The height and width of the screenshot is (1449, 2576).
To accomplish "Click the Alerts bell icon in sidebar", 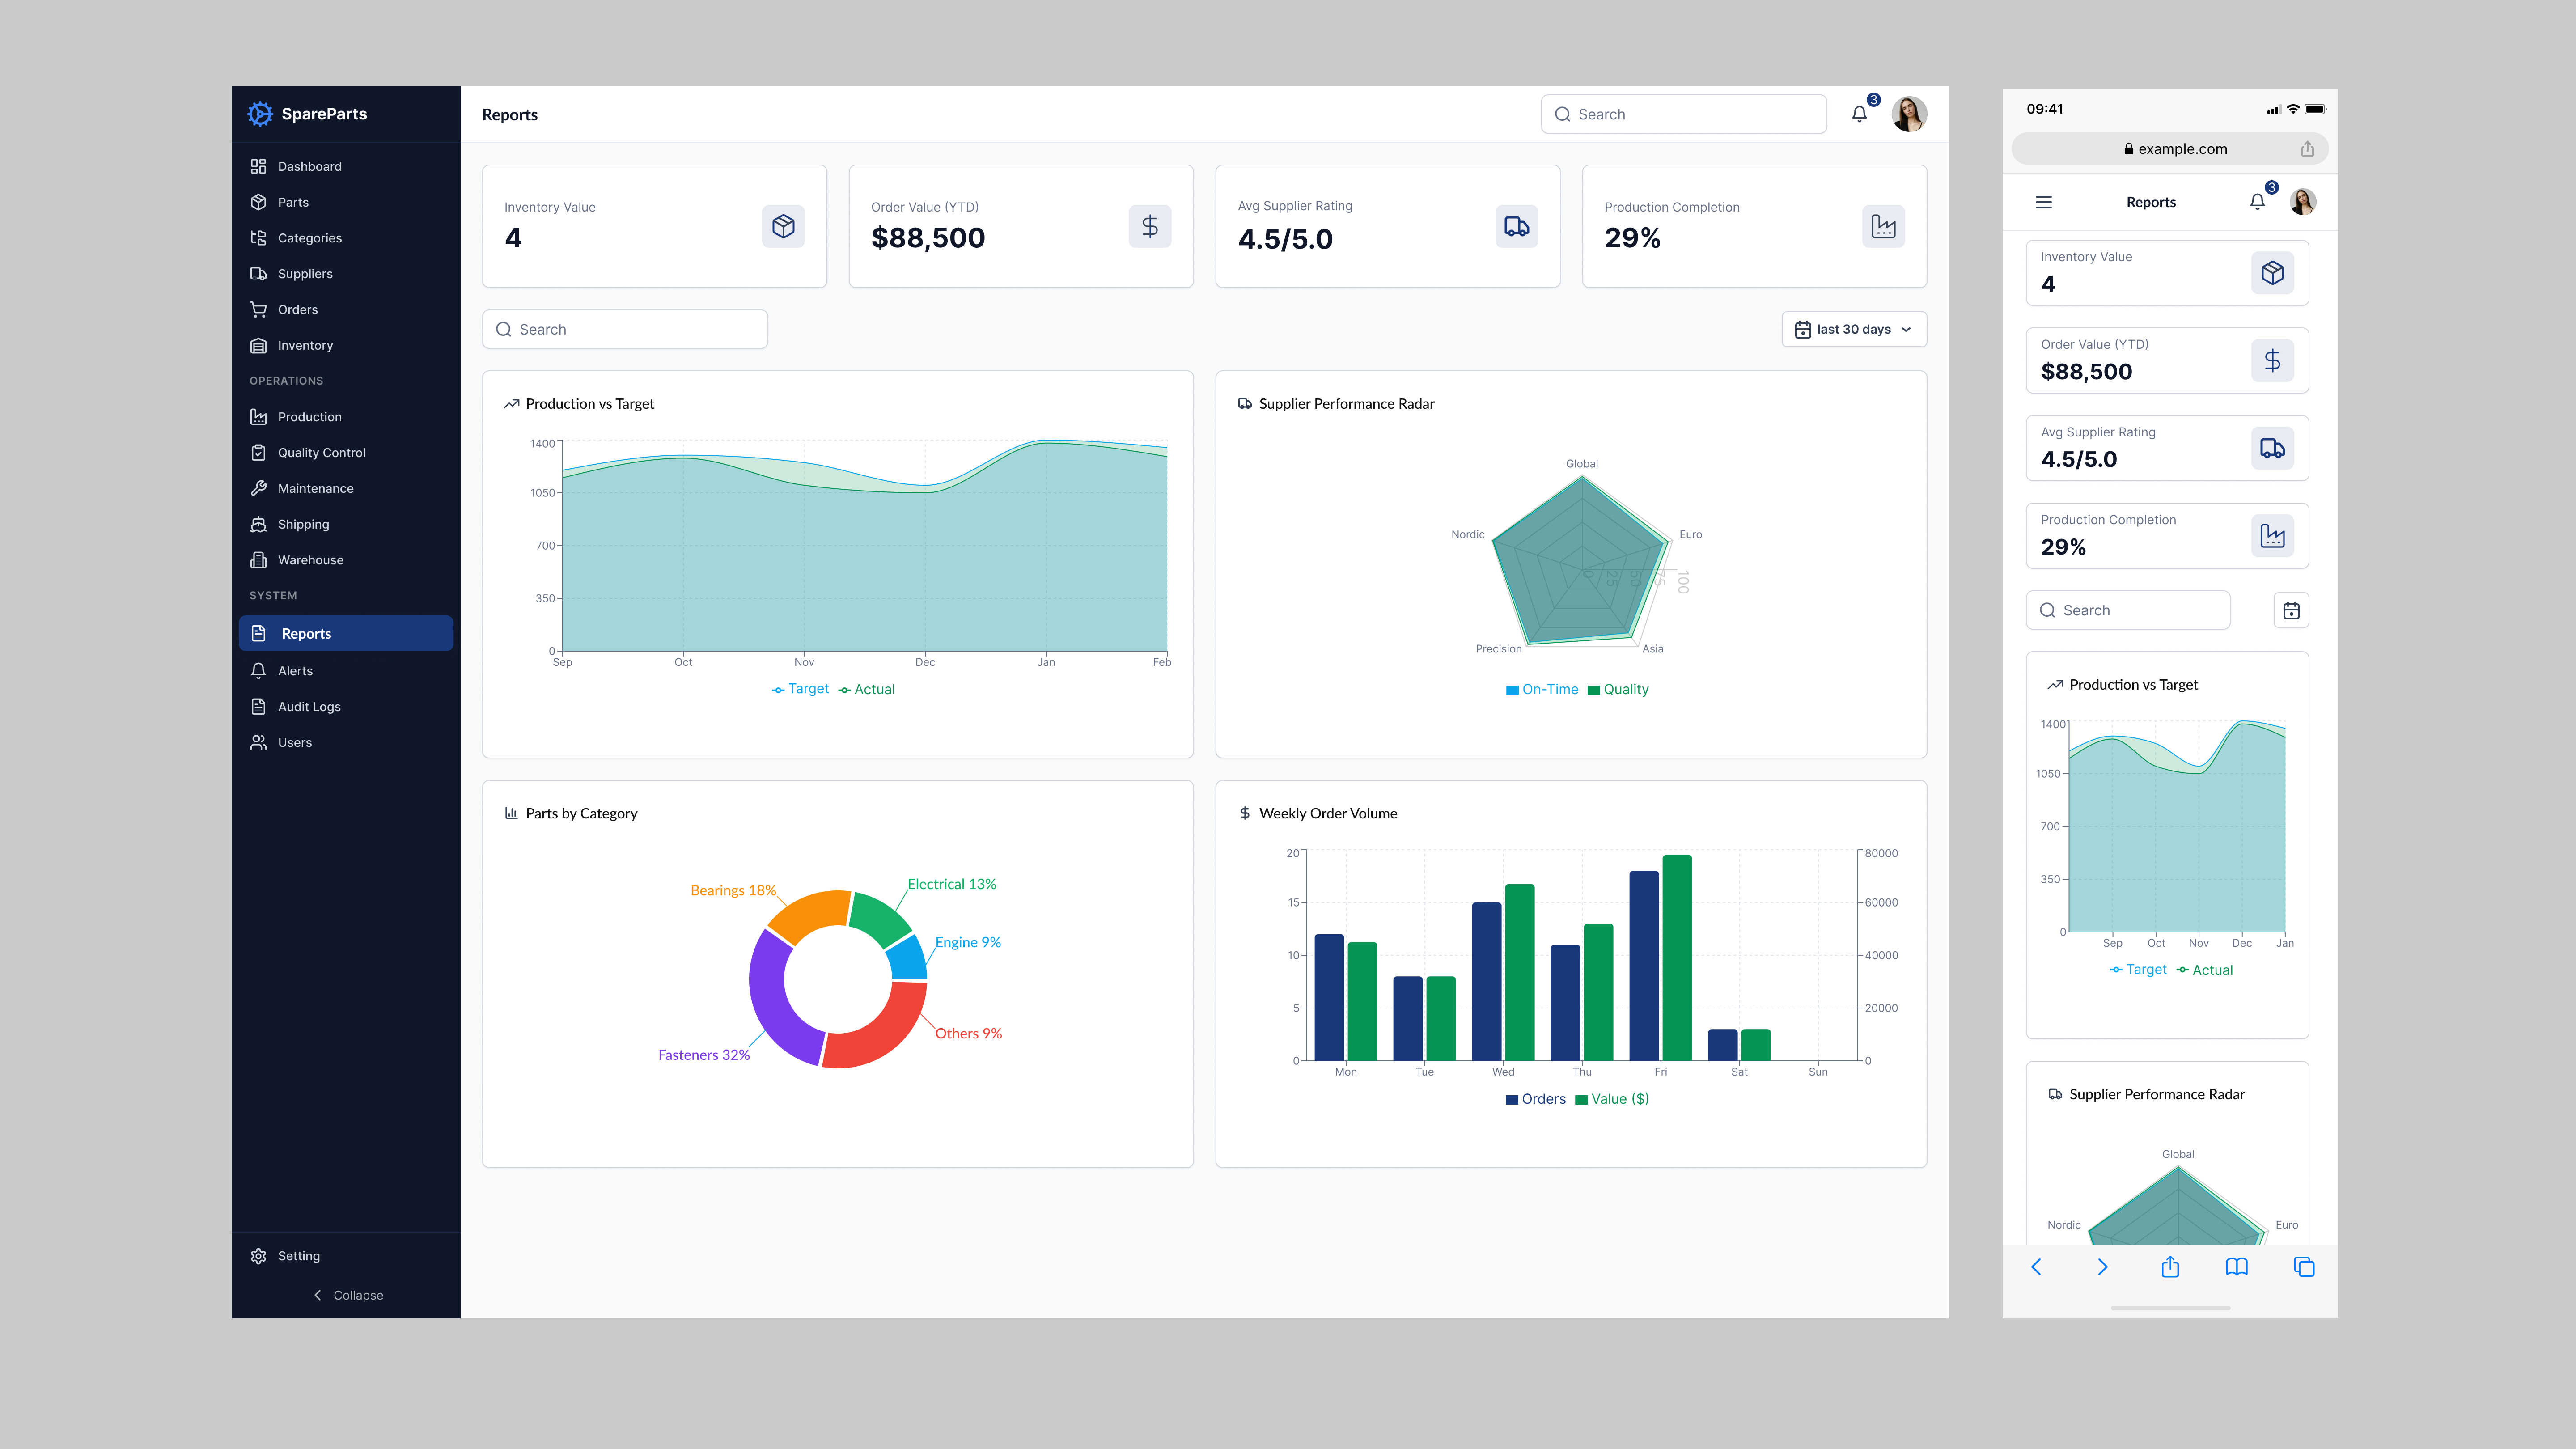I will click(258, 671).
